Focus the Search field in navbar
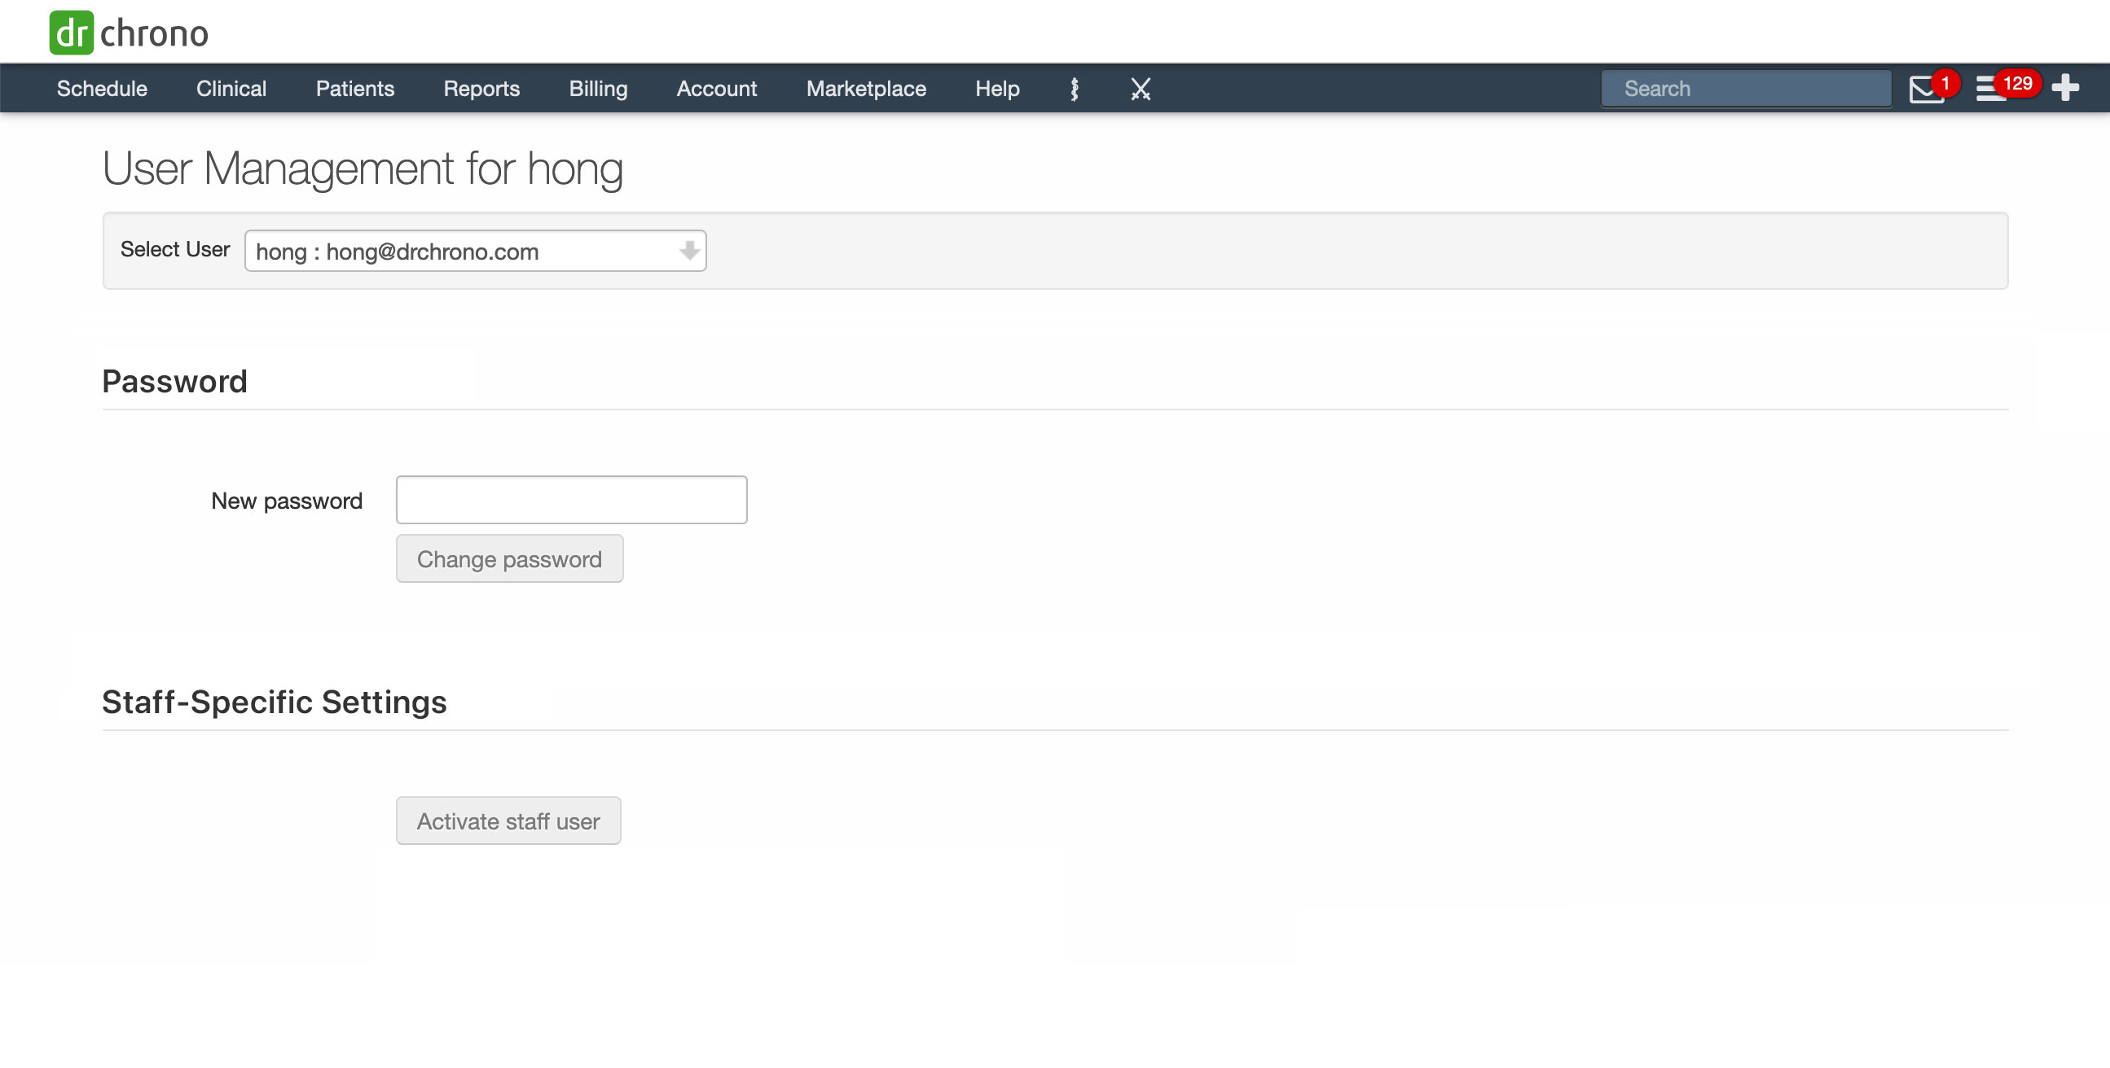The image size is (2110, 1068). 1746,89
